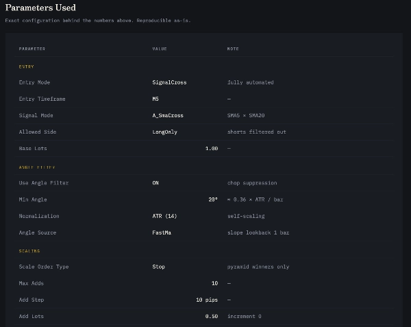
Task: Select the M5 timeframe value
Action: tap(155, 99)
